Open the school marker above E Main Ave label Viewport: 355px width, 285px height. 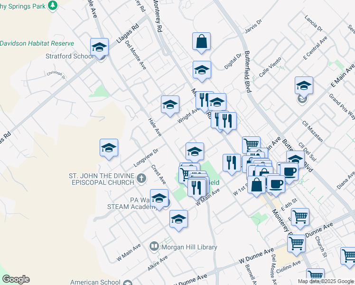[304, 86]
